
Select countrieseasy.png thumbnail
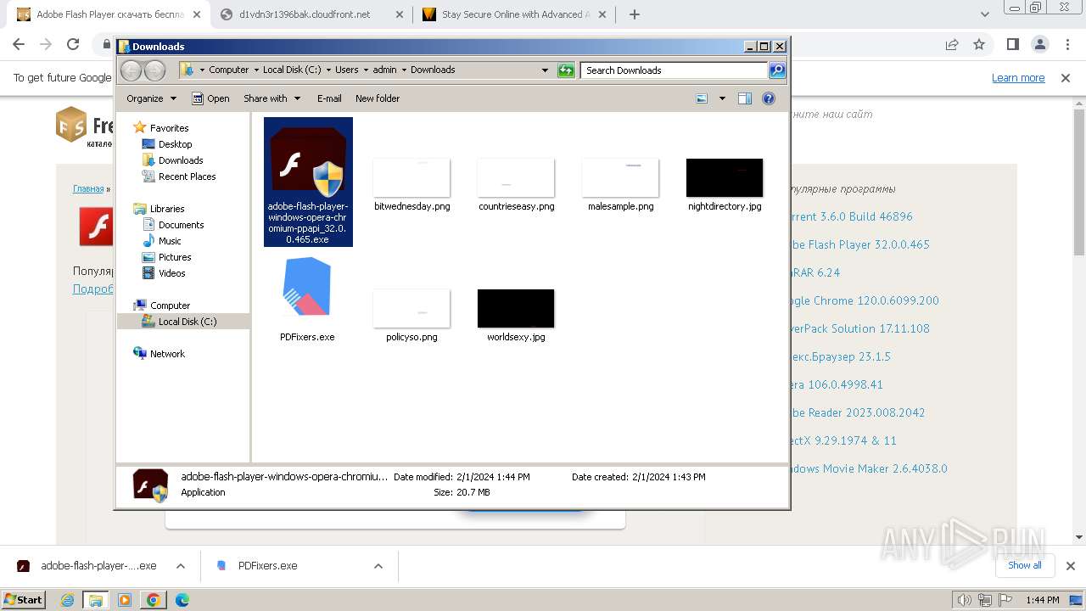click(x=516, y=178)
